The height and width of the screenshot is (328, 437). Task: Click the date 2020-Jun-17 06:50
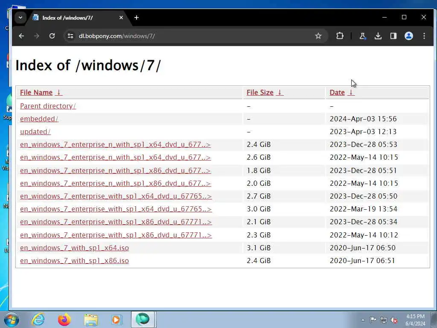tap(363, 248)
